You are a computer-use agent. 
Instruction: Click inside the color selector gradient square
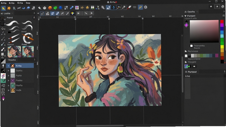[204, 31]
